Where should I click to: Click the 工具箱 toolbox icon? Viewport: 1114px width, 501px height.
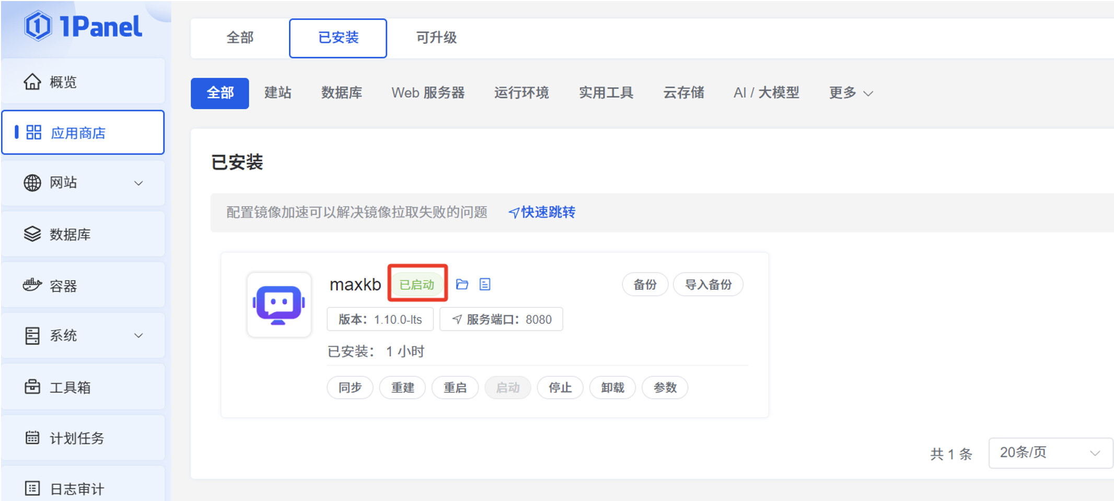32,387
